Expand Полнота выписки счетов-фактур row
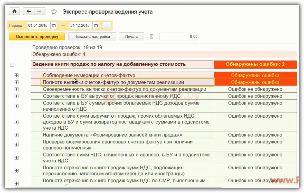 coord(17,82)
